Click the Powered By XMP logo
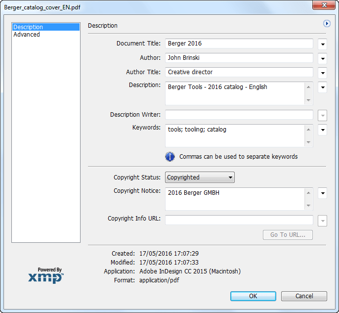Image resolution: width=339 pixels, height=313 pixels. point(46,275)
